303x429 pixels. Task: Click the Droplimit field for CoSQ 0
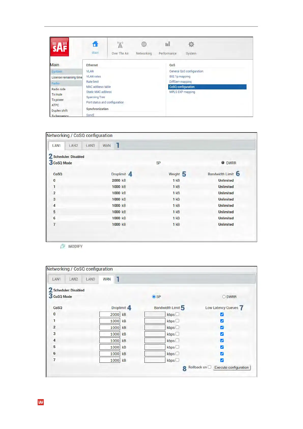(110, 314)
